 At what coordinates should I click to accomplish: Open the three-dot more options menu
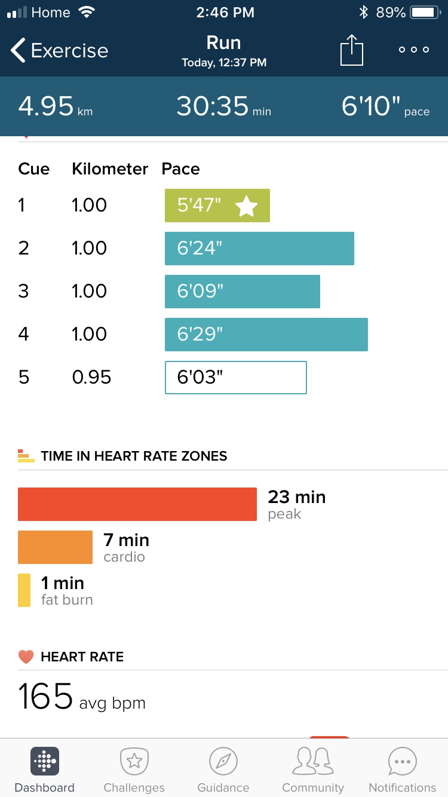tap(414, 50)
